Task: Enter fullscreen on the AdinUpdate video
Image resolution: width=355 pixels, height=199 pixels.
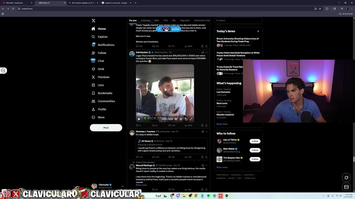Action: click(191, 119)
